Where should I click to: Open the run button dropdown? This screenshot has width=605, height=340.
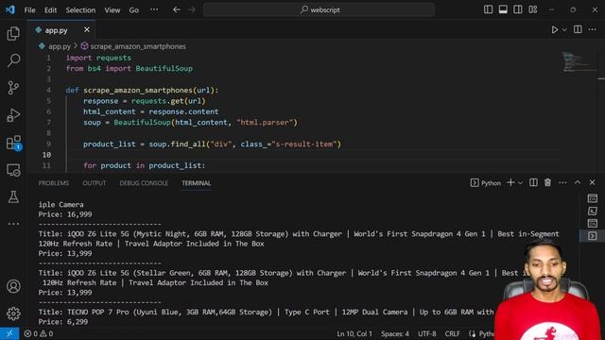click(x=564, y=29)
